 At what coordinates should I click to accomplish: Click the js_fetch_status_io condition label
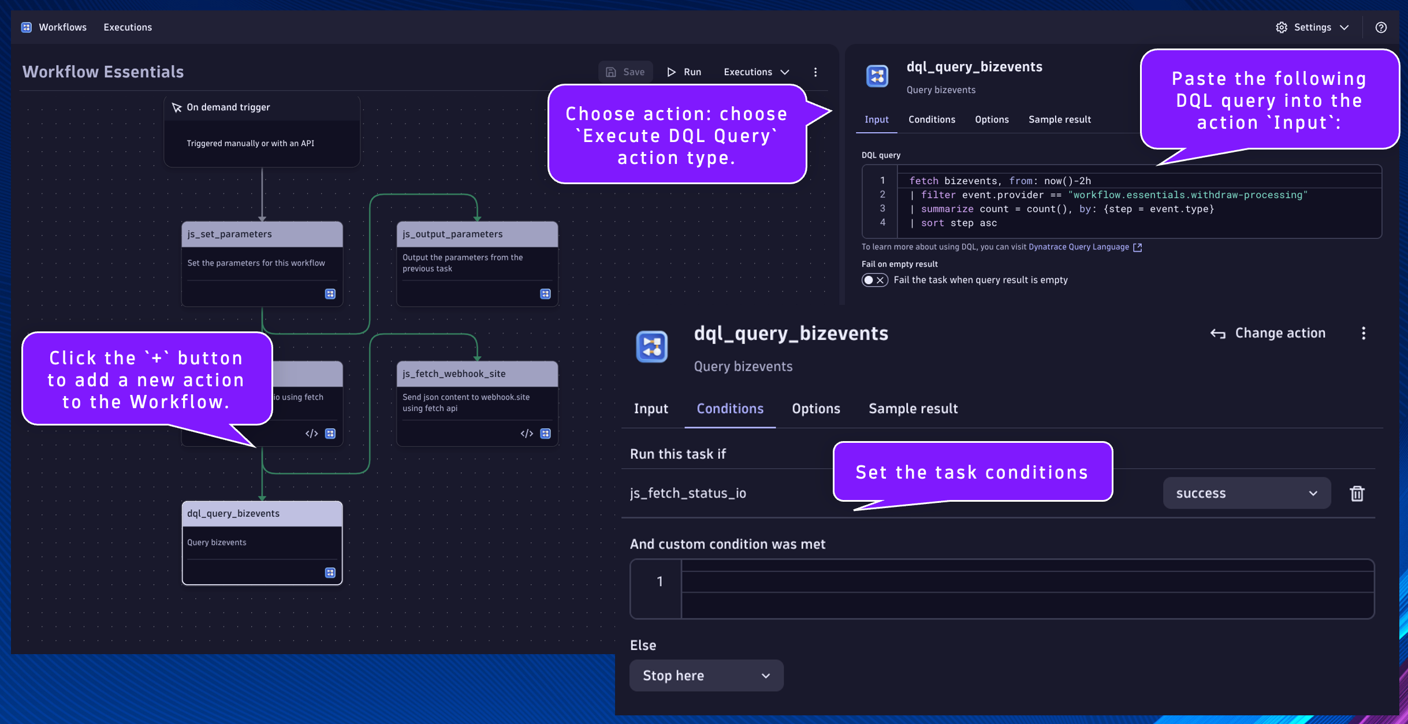(x=688, y=493)
